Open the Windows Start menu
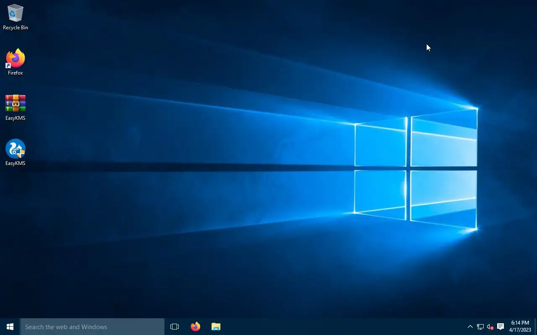This screenshot has height=335, width=537. click(x=10, y=327)
